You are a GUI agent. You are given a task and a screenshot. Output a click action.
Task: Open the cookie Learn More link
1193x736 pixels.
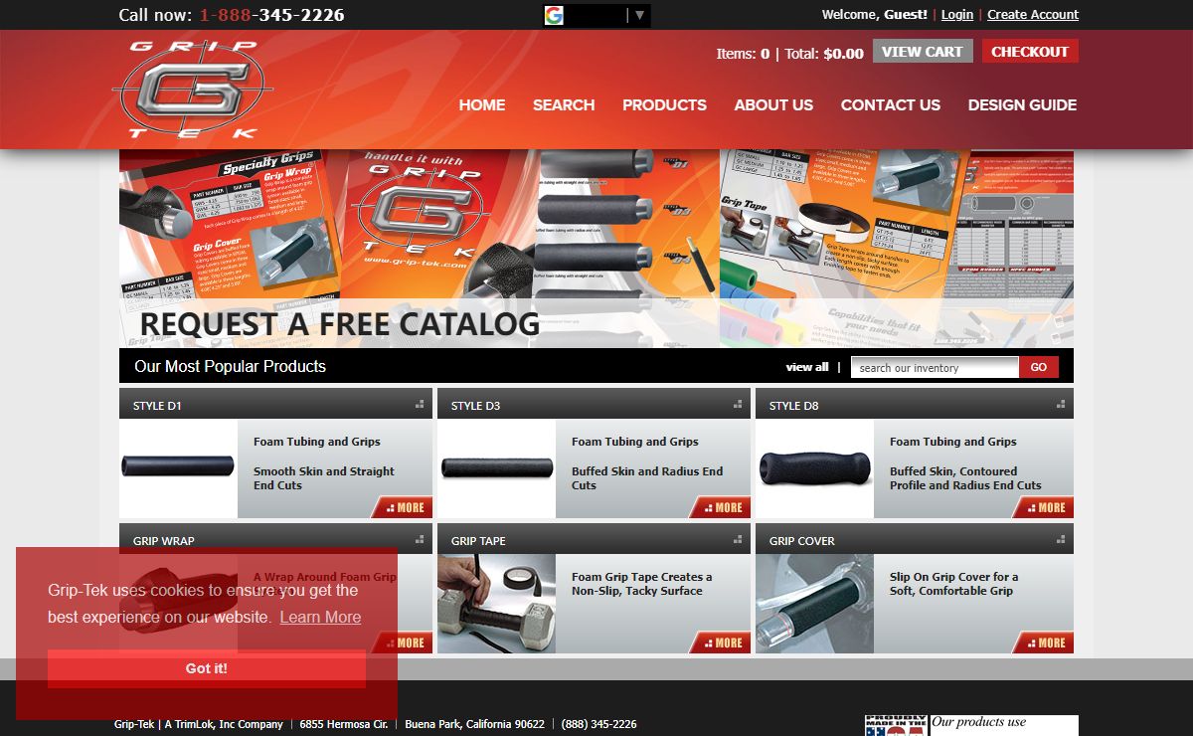320,617
